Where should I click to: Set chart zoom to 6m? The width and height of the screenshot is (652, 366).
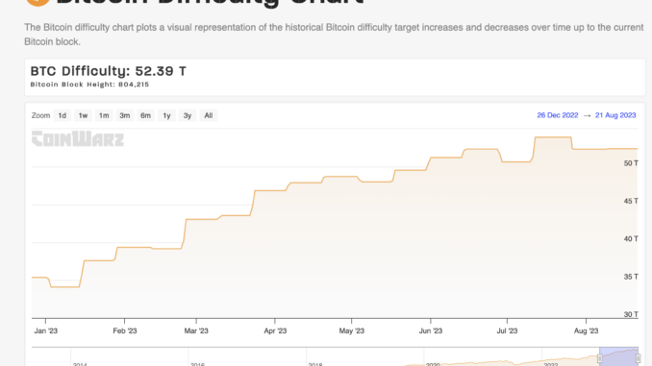(x=145, y=115)
